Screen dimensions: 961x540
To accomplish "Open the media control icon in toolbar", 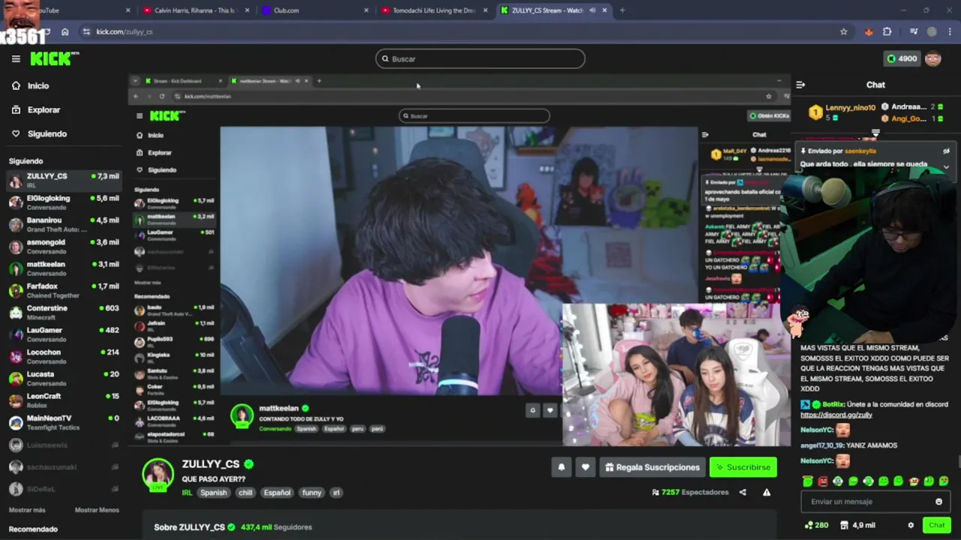I will tap(914, 31).
